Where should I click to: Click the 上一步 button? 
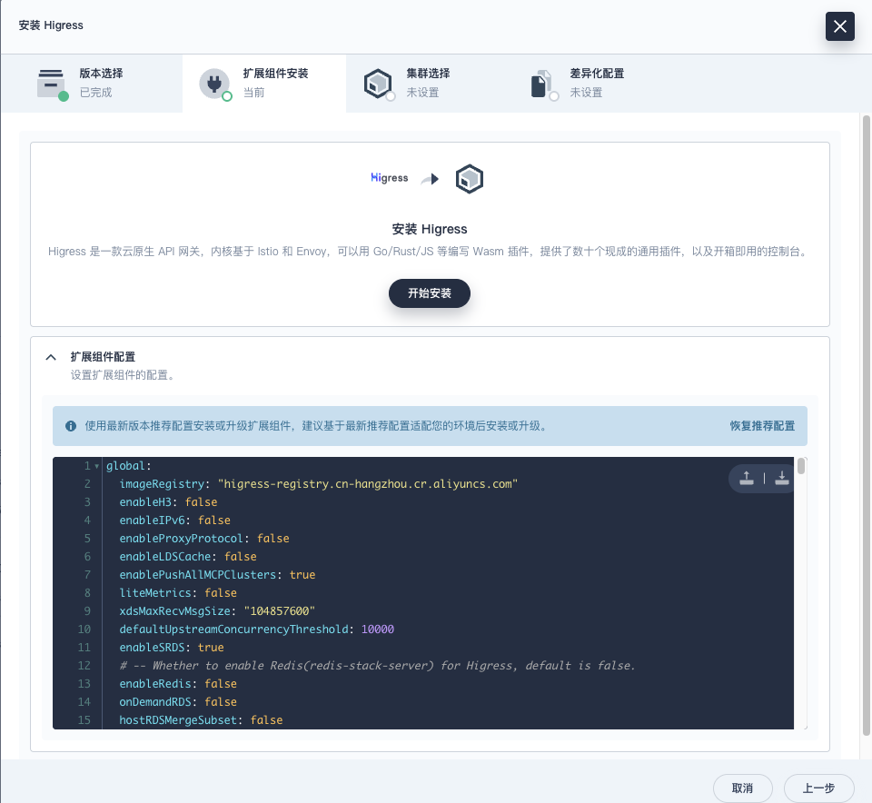818,788
